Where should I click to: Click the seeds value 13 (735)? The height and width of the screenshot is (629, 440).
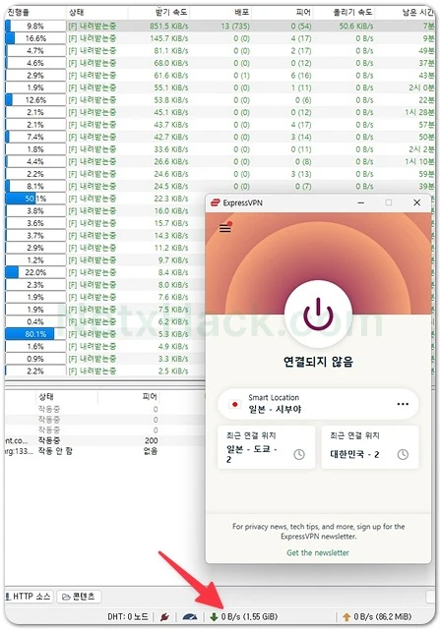(x=235, y=27)
